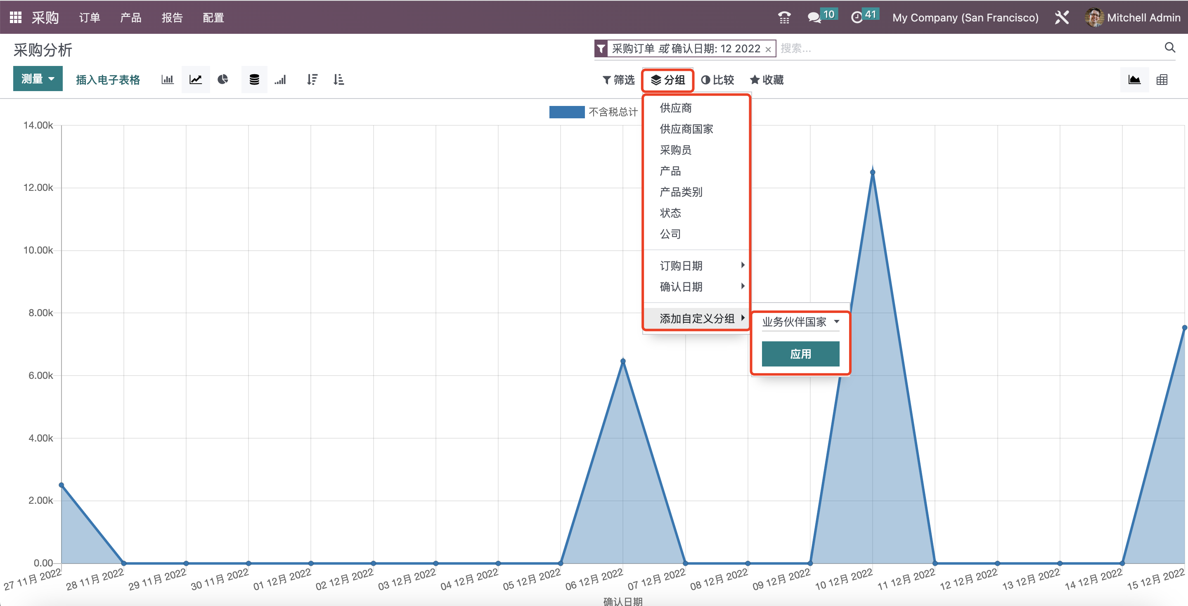
Task: Expand 订购日期 group options
Action: pos(696,266)
